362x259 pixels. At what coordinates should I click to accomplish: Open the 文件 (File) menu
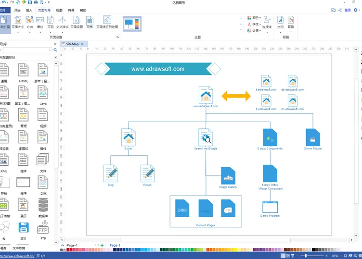[x=4, y=10]
